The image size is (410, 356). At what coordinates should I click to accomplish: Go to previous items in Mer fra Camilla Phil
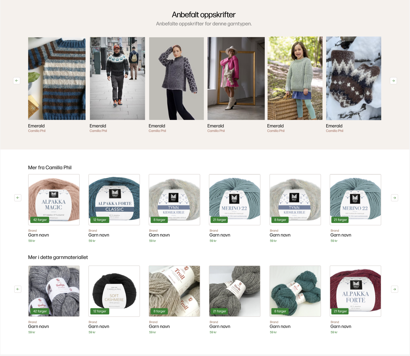[18, 198]
